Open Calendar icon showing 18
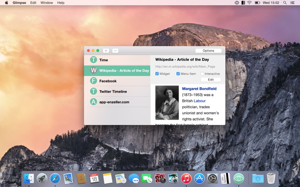This screenshot has width=300, height=187. pyautogui.click(x=94, y=179)
